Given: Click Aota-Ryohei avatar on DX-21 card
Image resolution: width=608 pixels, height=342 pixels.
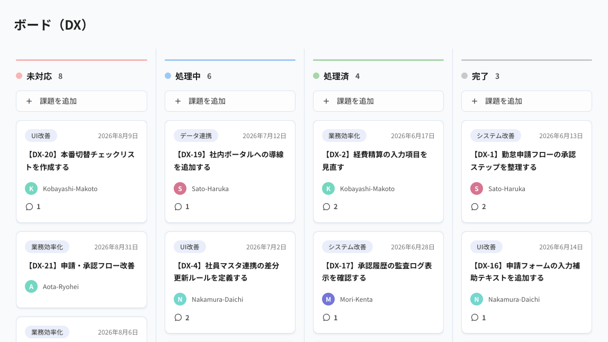Looking at the screenshot, I should tap(31, 286).
